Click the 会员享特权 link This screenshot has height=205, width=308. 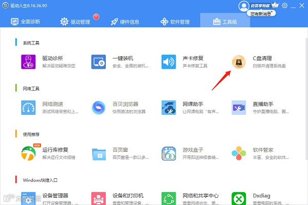(x=260, y=6)
